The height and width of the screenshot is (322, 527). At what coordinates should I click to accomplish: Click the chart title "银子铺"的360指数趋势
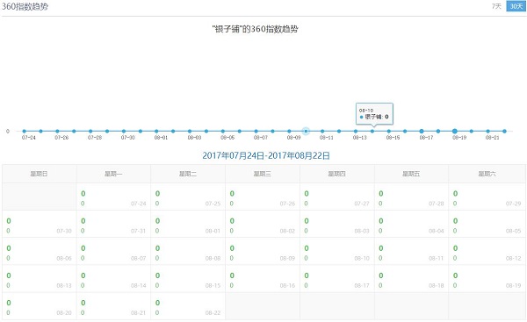(x=255, y=29)
